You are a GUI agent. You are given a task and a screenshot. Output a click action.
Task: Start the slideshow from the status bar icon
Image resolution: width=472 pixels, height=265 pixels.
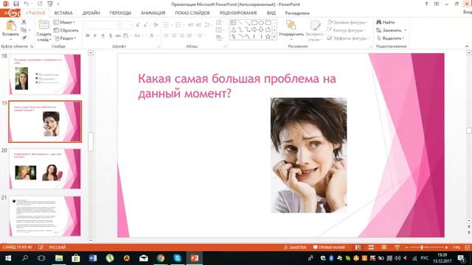click(397, 247)
